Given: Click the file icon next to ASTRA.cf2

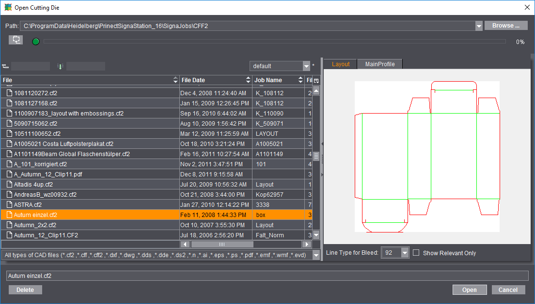Looking at the screenshot, I should pyautogui.click(x=9, y=204).
